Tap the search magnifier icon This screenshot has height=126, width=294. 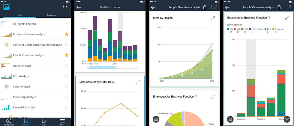[x=65, y=7]
